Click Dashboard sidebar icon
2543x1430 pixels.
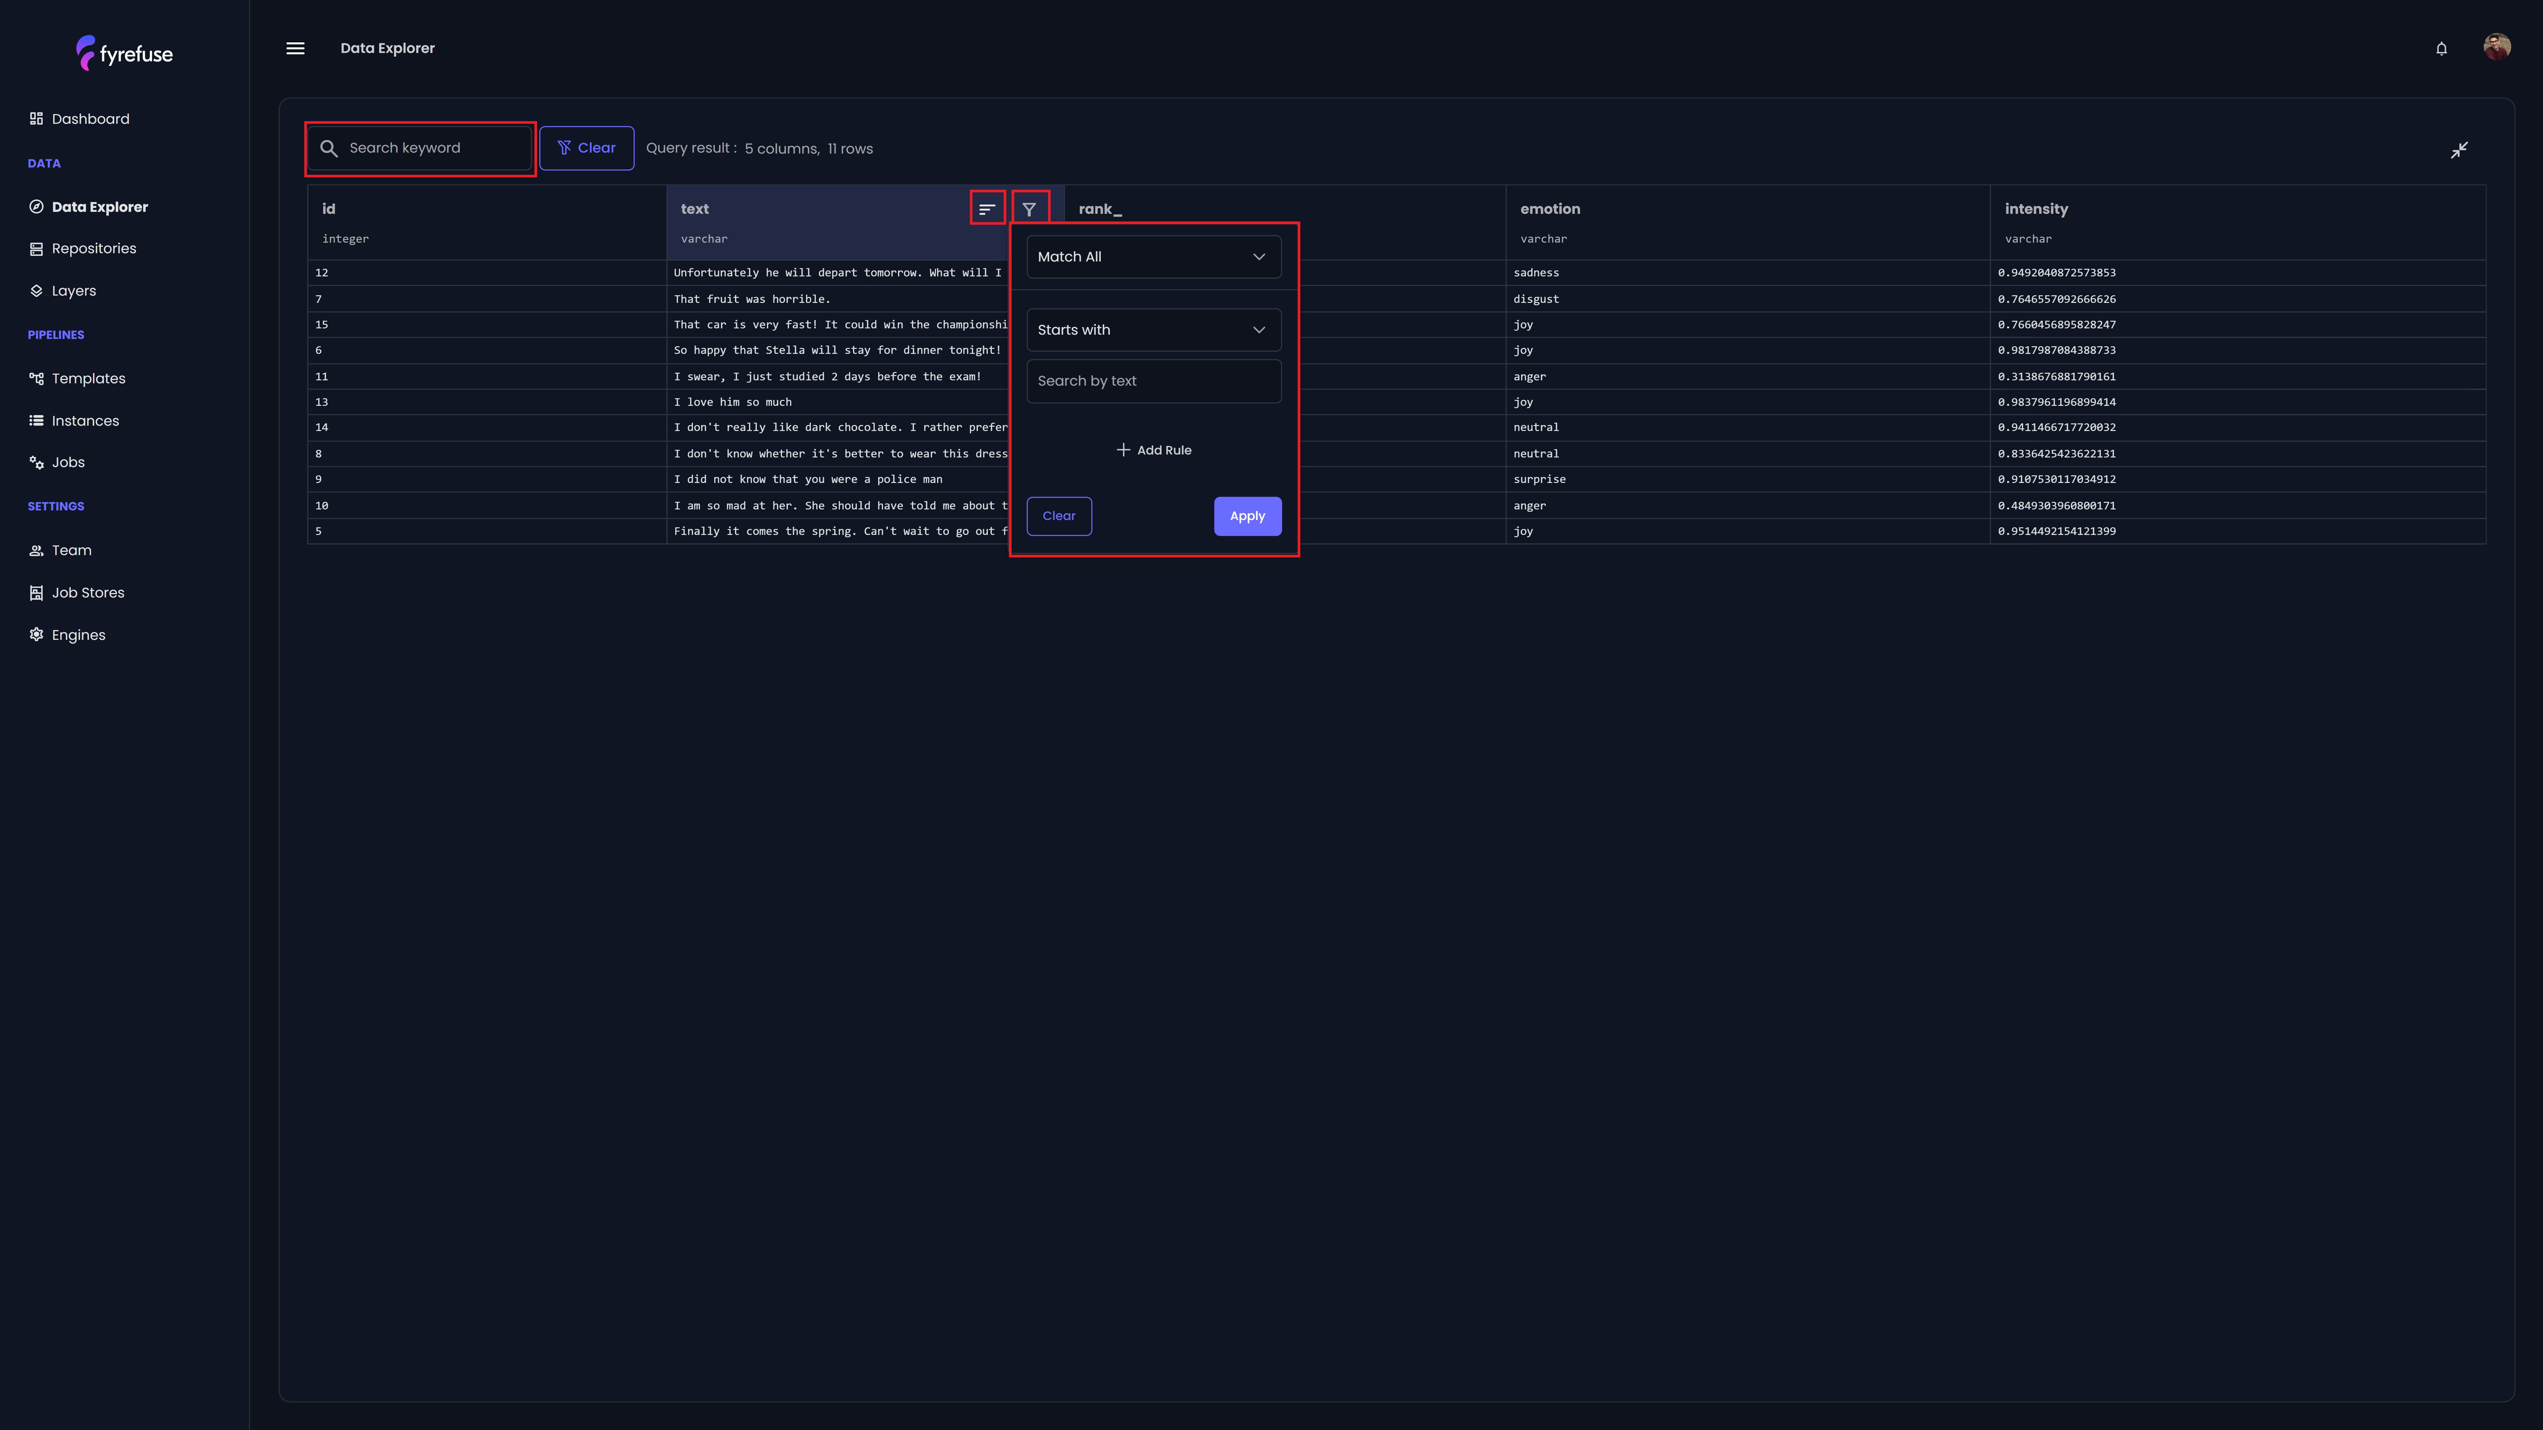36,119
